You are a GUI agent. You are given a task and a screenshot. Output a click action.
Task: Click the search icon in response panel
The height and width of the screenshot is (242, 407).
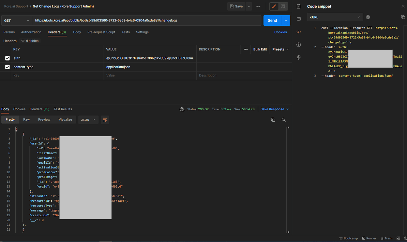click(283, 120)
